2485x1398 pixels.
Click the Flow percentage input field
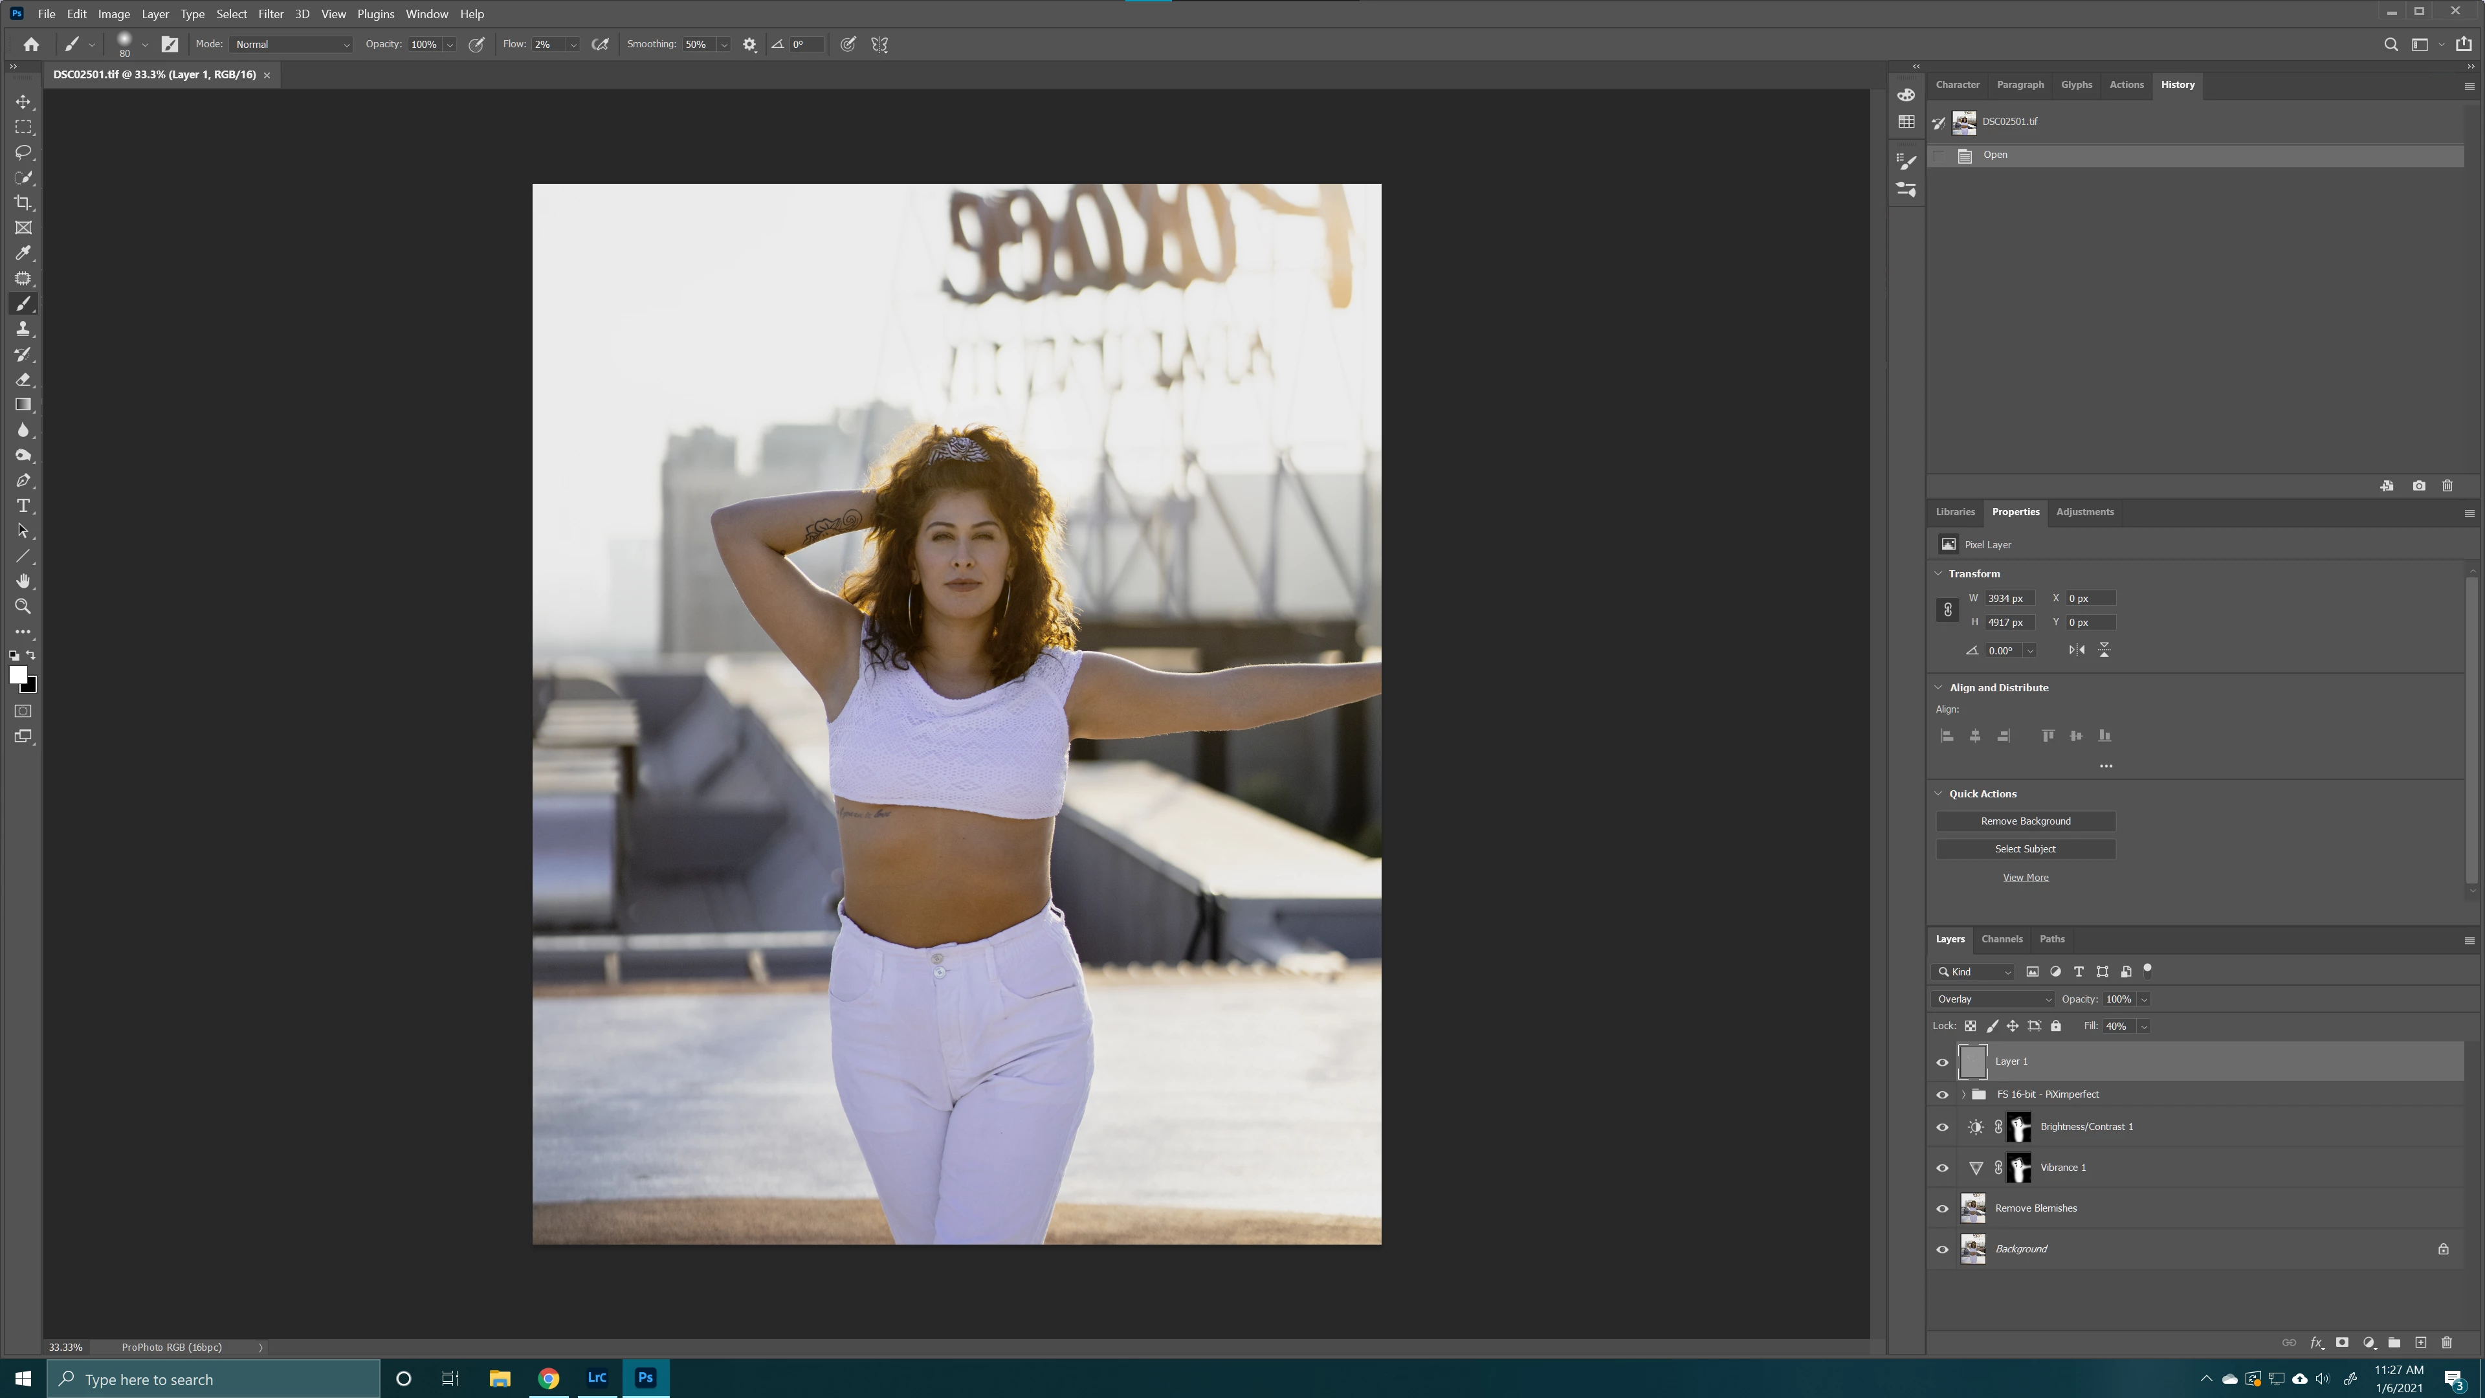547,45
